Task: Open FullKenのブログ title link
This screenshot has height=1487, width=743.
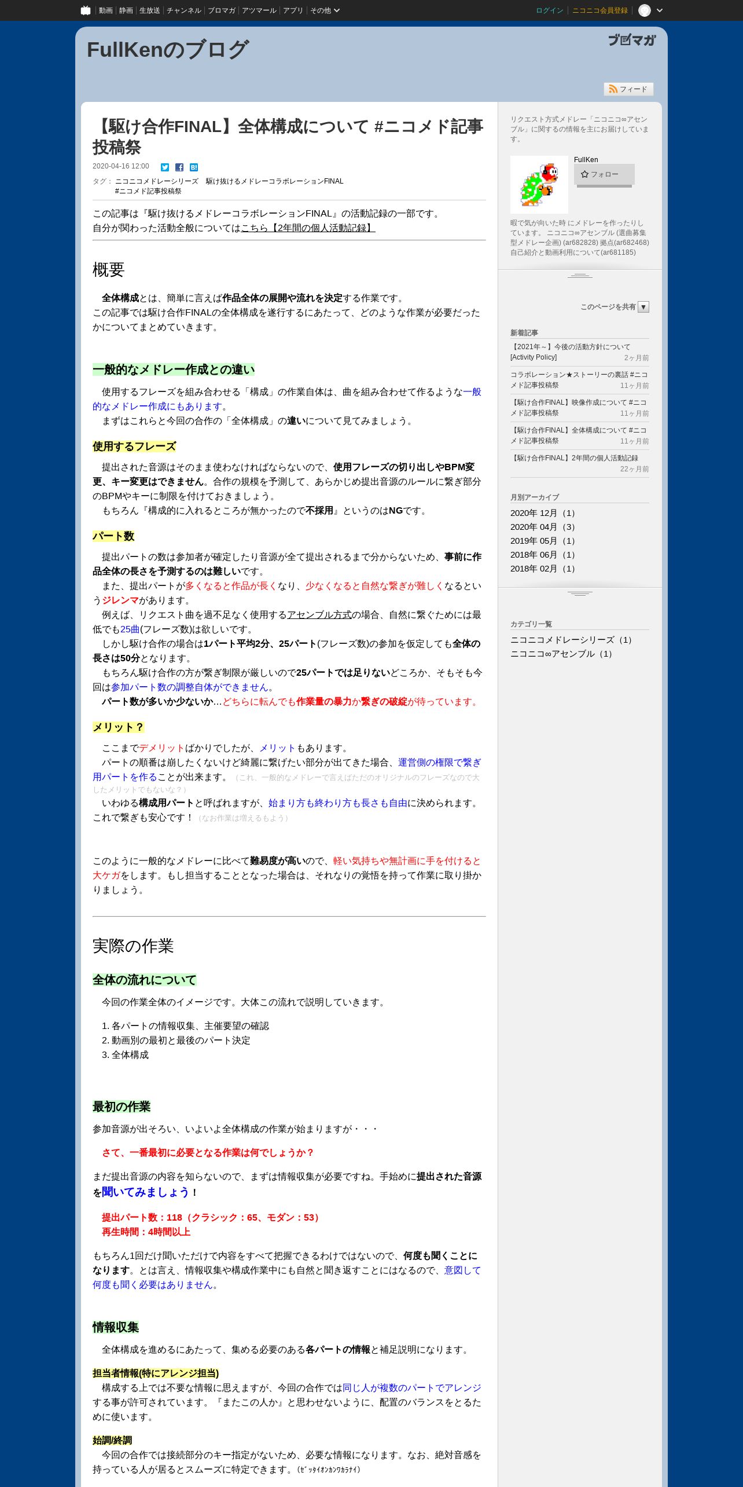Action: click(x=168, y=50)
